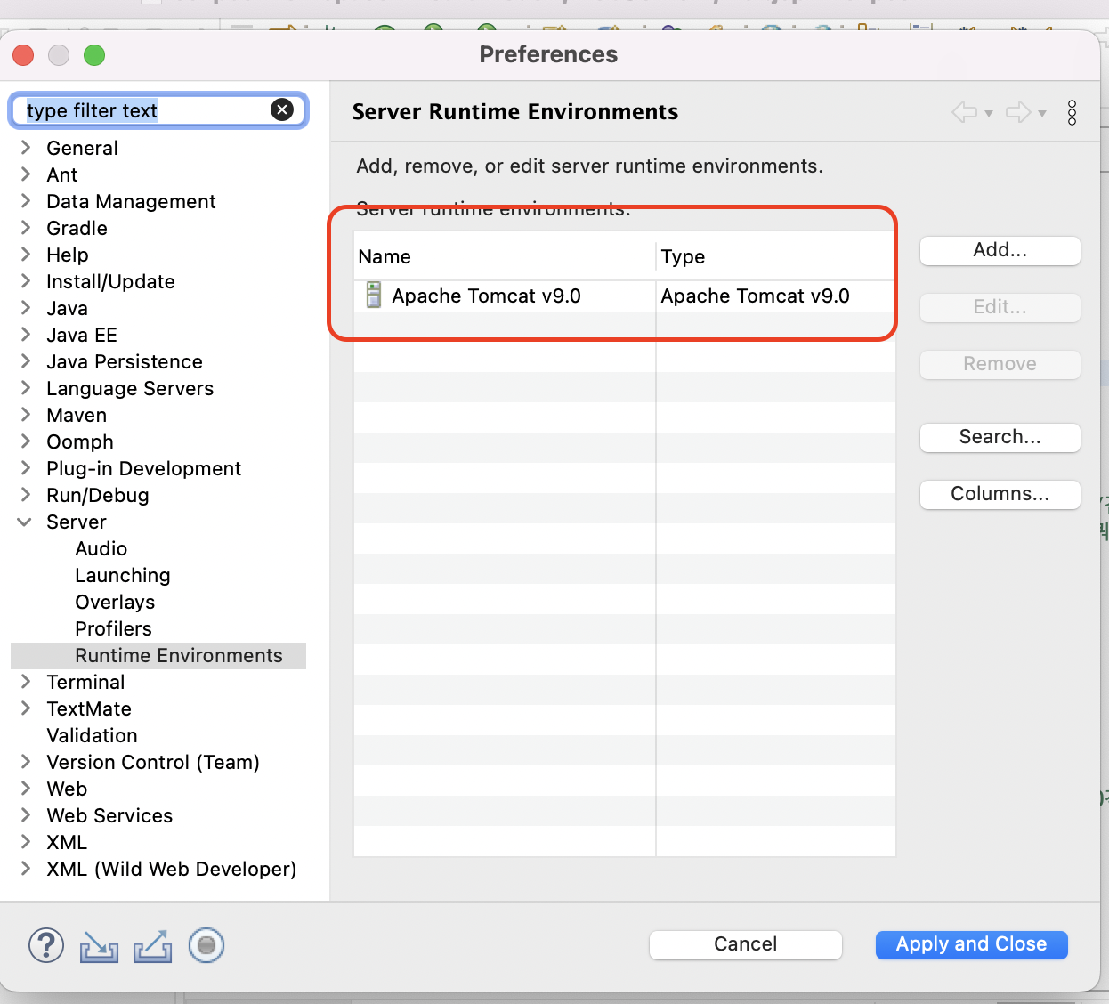The height and width of the screenshot is (1004, 1109).
Task: Select the TextMate category
Action: pyautogui.click(x=89, y=708)
